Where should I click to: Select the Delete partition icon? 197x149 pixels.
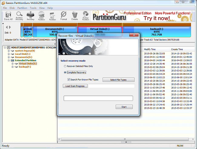click(x=75, y=16)
